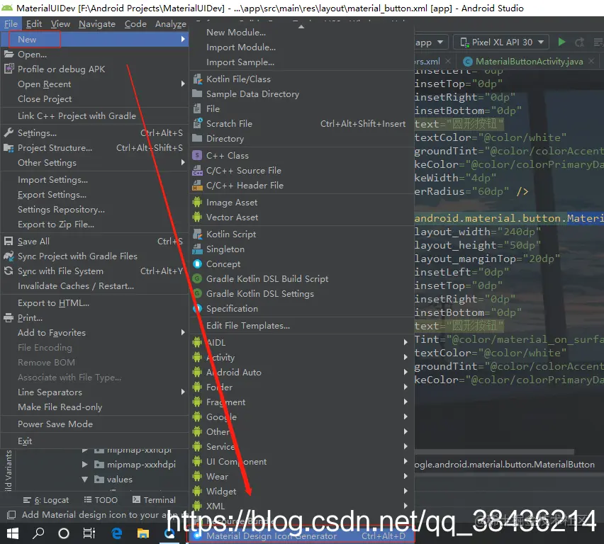Image resolution: width=604 pixels, height=544 pixels.
Task: Choose New Module... from the submenu
Action: click(301, 33)
